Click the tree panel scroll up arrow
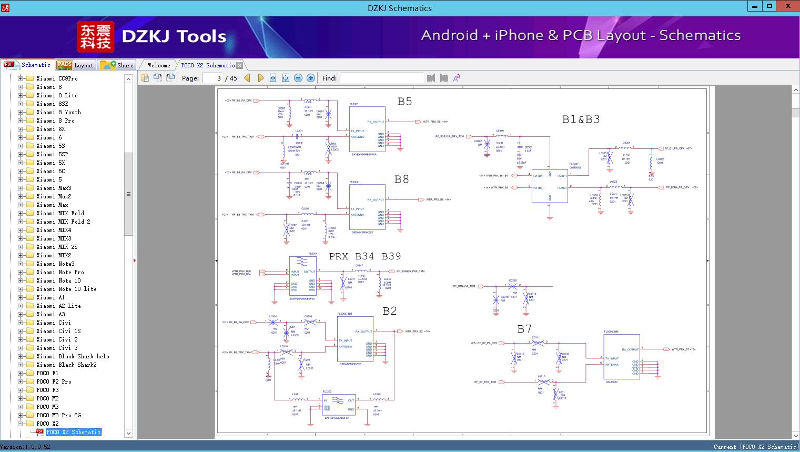Viewport: 800px width, 452px height. pos(128,79)
